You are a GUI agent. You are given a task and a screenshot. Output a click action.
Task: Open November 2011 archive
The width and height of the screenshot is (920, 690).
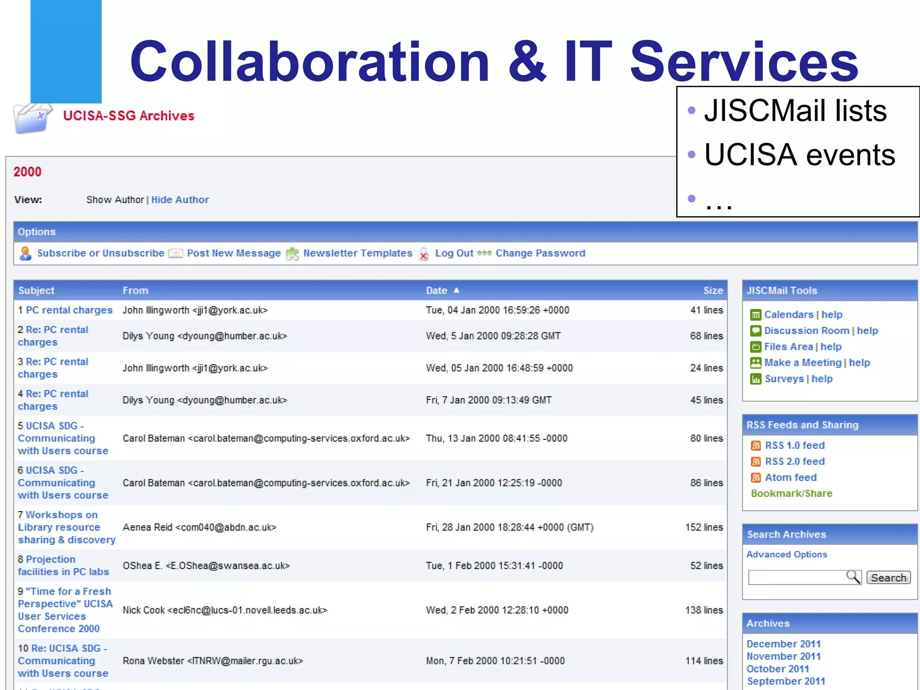click(783, 657)
